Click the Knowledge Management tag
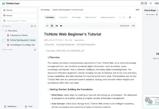The height and width of the screenshot is (109, 159). coord(65,45)
